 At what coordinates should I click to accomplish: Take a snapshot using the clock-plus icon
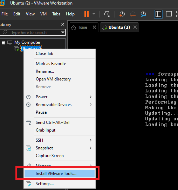click(122, 14)
